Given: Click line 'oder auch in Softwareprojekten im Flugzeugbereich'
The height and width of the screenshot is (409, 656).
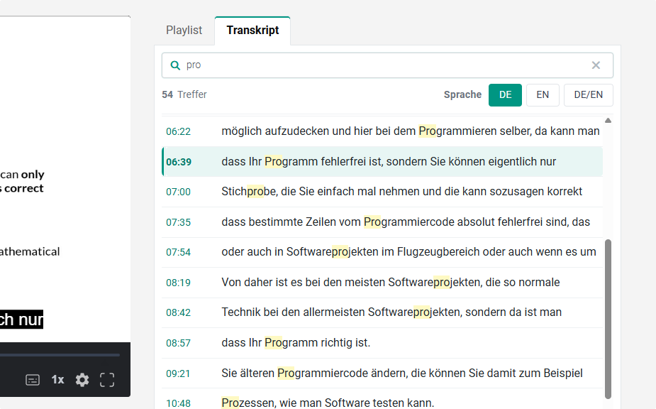Looking at the screenshot, I should click(x=408, y=252).
